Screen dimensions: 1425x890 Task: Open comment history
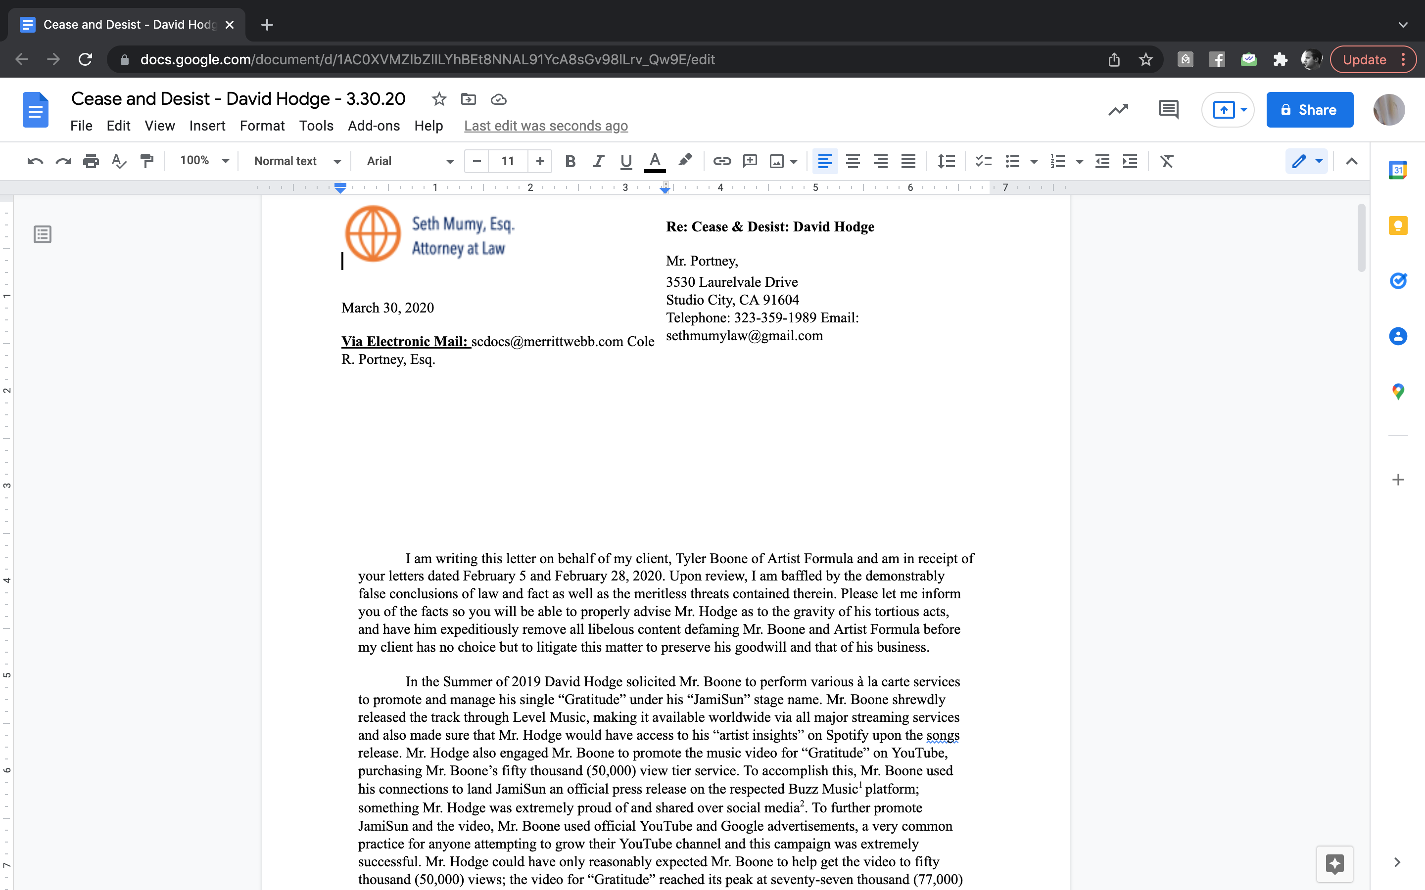1168,109
